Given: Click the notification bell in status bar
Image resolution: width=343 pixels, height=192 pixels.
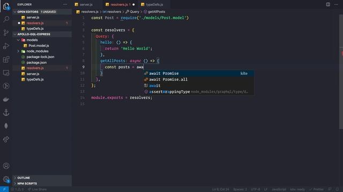Looking at the screenshot, I should (x=337, y=189).
